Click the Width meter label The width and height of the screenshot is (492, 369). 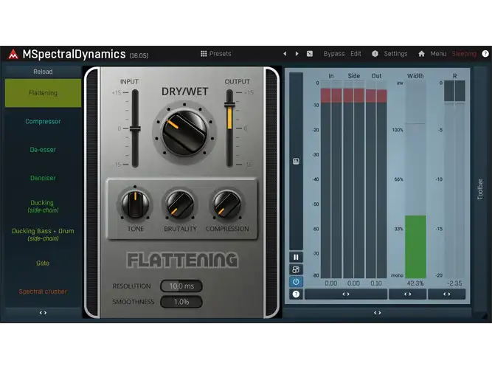(415, 76)
